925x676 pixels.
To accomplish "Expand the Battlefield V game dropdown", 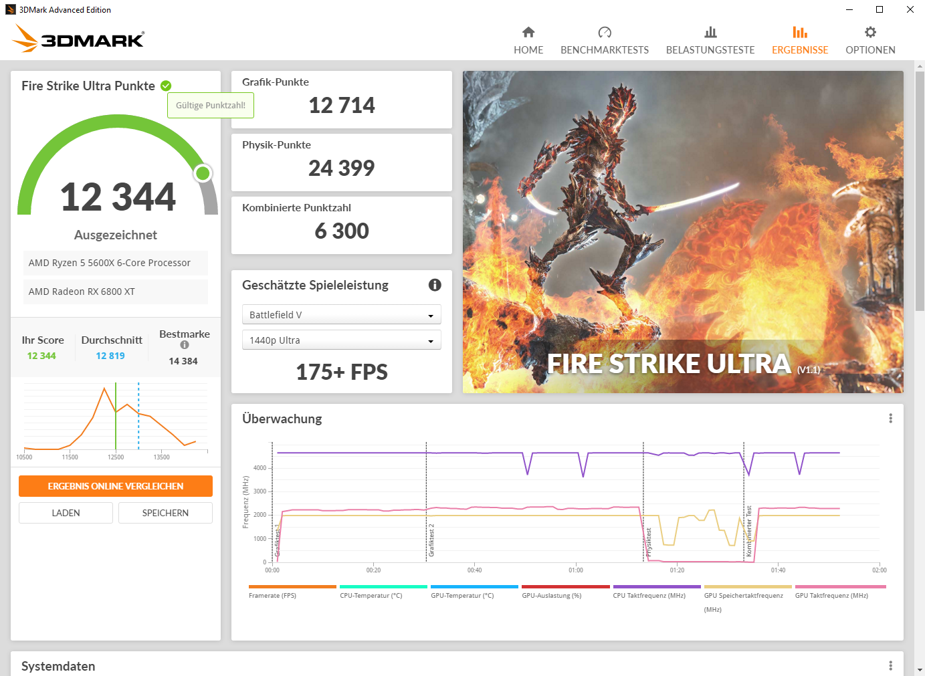I will tap(342, 314).
